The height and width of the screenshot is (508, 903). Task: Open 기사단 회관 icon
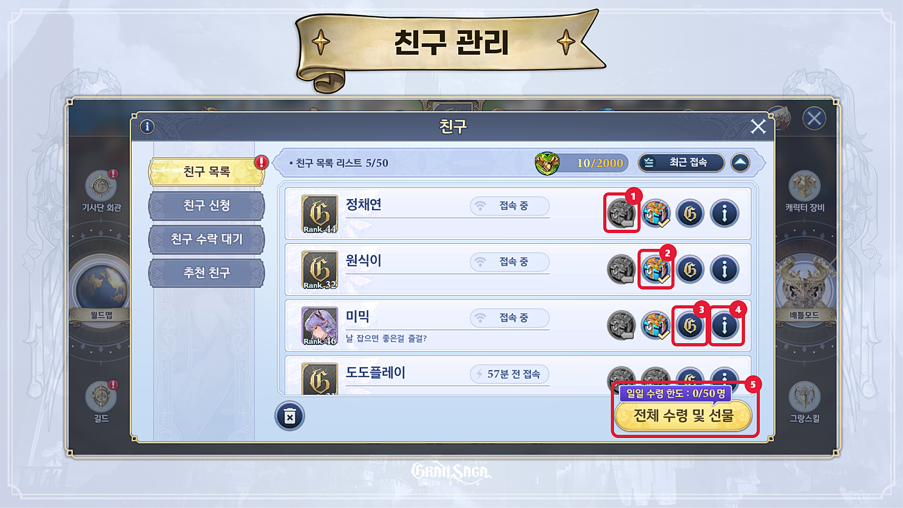(102, 185)
